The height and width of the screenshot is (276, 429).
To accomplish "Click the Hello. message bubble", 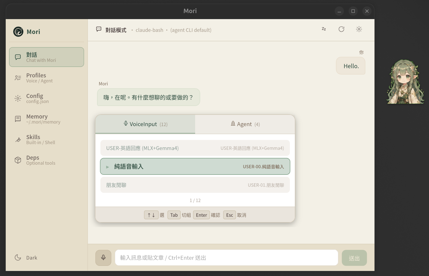I will [351, 66].
